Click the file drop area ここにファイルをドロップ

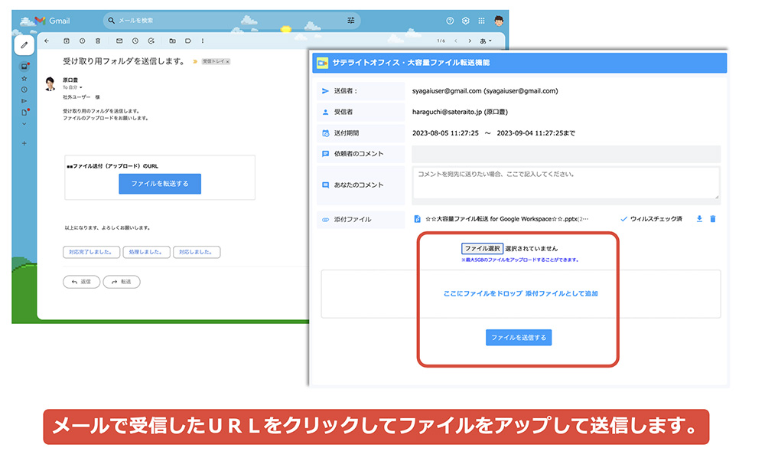coord(520,293)
